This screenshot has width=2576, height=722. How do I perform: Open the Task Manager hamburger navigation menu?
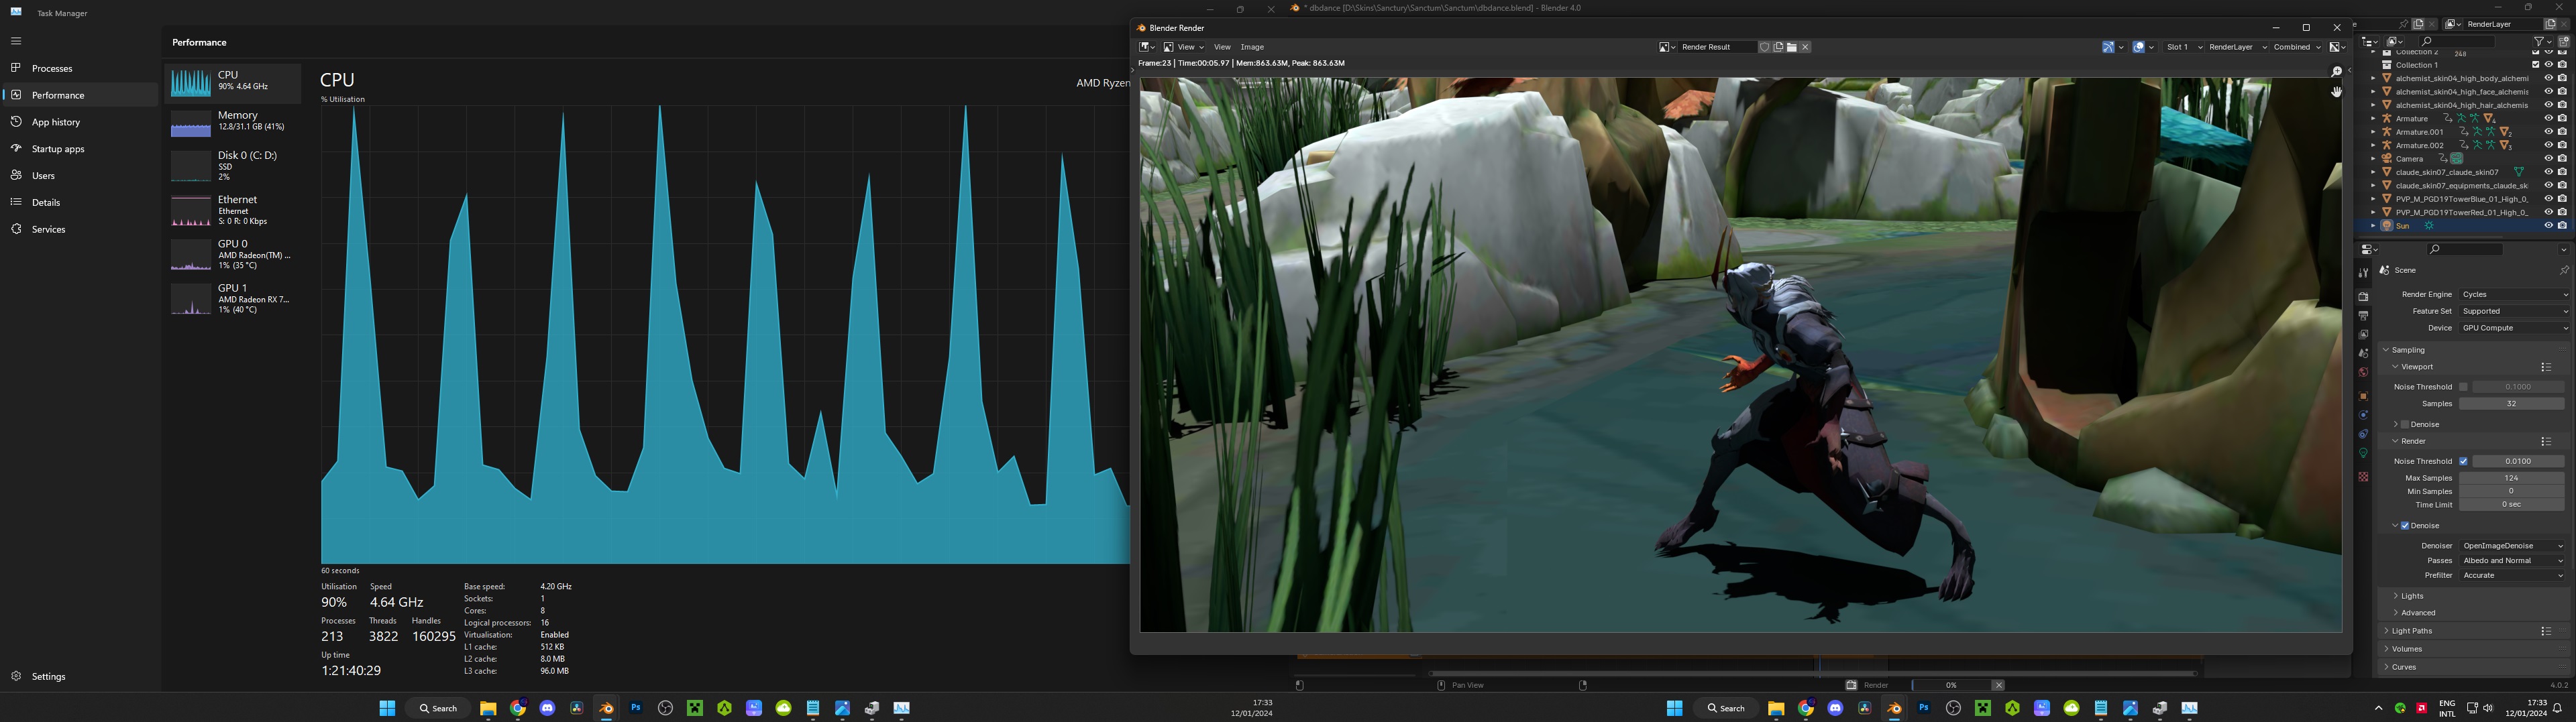[x=16, y=41]
